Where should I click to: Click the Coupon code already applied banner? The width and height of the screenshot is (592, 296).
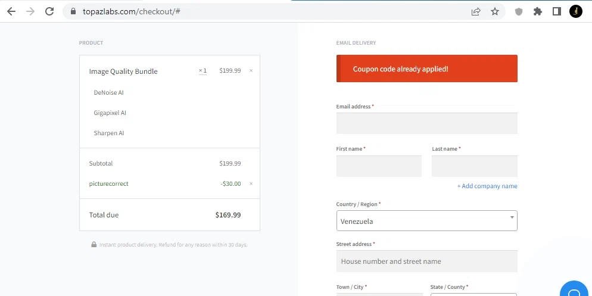click(426, 69)
